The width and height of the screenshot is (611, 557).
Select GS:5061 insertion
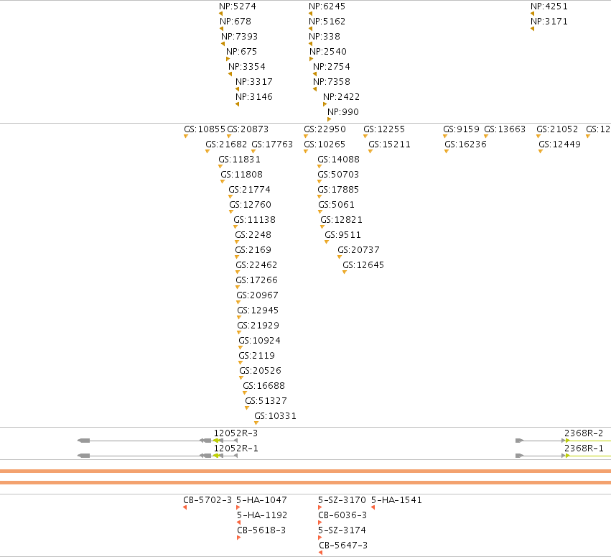[x=336, y=205]
